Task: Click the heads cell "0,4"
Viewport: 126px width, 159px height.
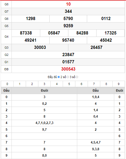Action: pyautogui.click(x=96, y=117)
